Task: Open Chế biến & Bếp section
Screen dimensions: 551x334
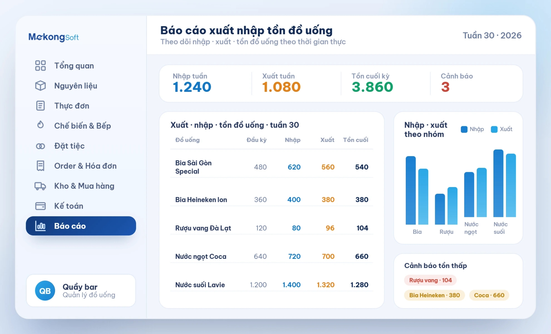Action: [81, 126]
